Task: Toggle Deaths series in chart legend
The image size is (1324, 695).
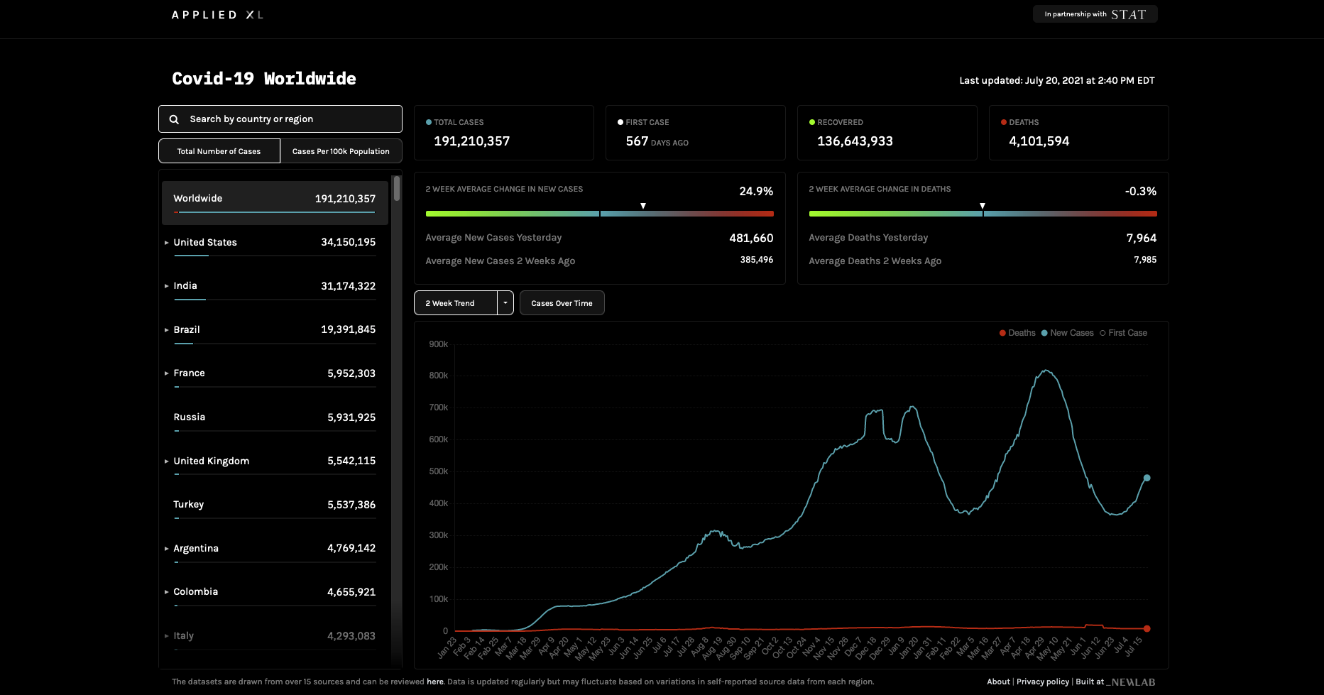Action: [1017, 333]
